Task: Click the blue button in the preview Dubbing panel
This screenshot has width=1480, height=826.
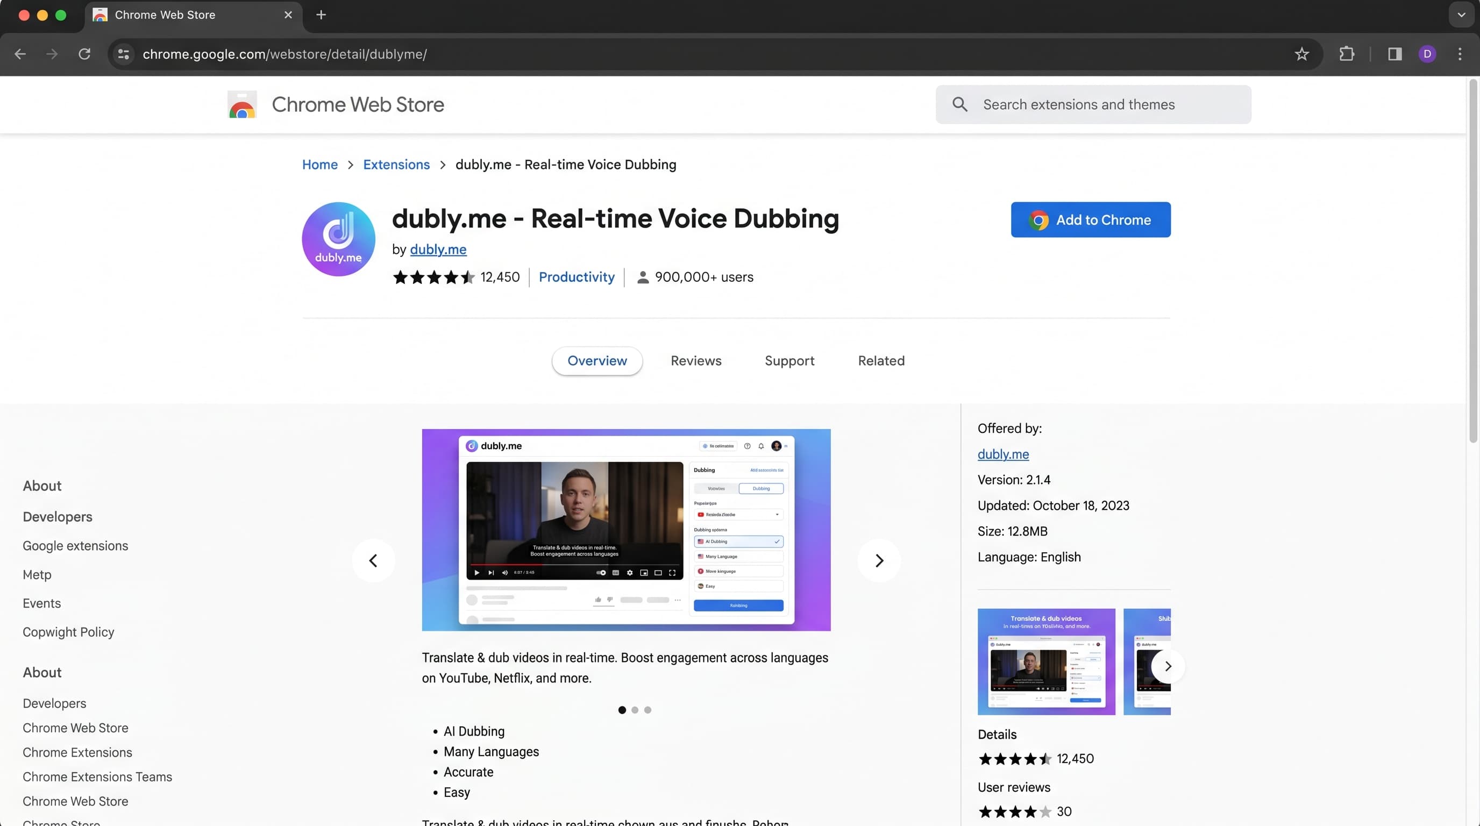Action: click(x=738, y=606)
